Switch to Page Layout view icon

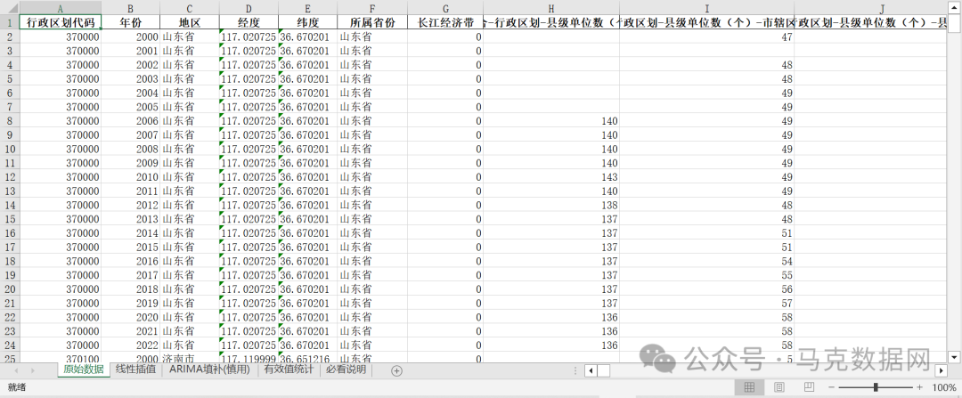[x=779, y=387]
